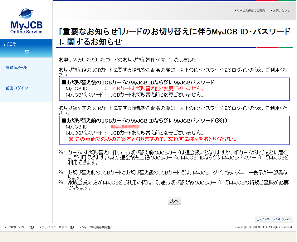The height and width of the screenshot is (242, 297).
Task: Click the Copyright JCB Co.,Ltd. text
Action: (x=264, y=227)
